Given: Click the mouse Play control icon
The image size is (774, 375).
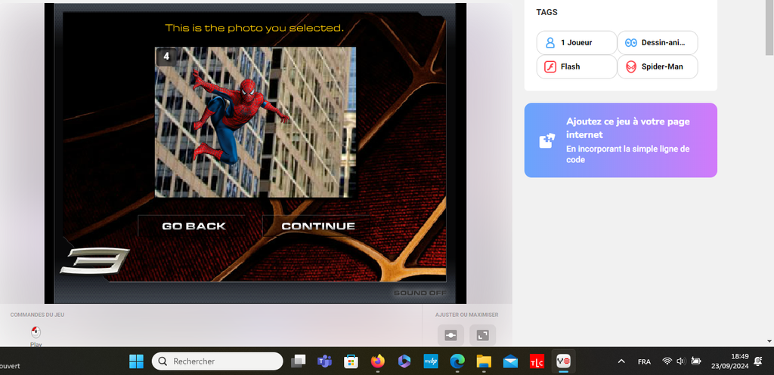Looking at the screenshot, I should (36, 332).
